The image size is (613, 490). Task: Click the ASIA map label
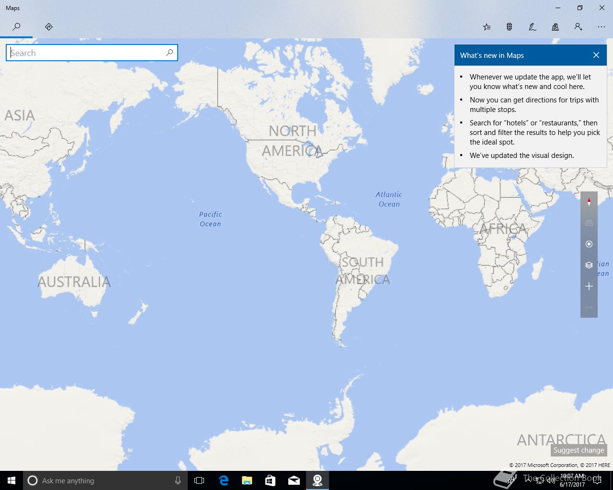click(x=20, y=115)
